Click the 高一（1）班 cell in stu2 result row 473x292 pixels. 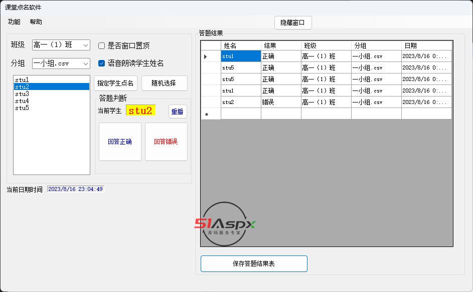(326, 102)
